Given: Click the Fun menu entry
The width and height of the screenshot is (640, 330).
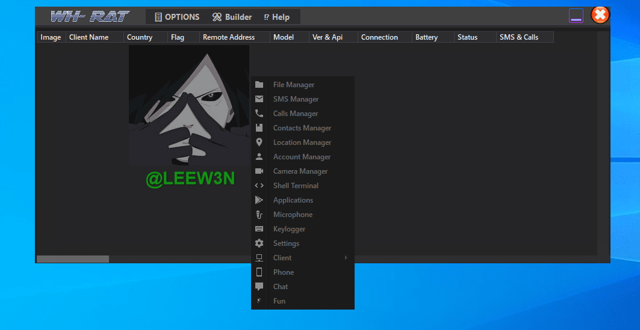Looking at the screenshot, I should [x=279, y=301].
